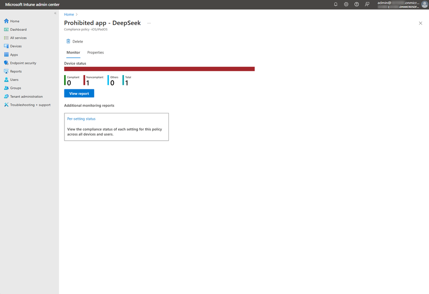Click the Compliance policy -iOS/iPadOS subtitle
Screen dimensions: 429x294
point(85,30)
